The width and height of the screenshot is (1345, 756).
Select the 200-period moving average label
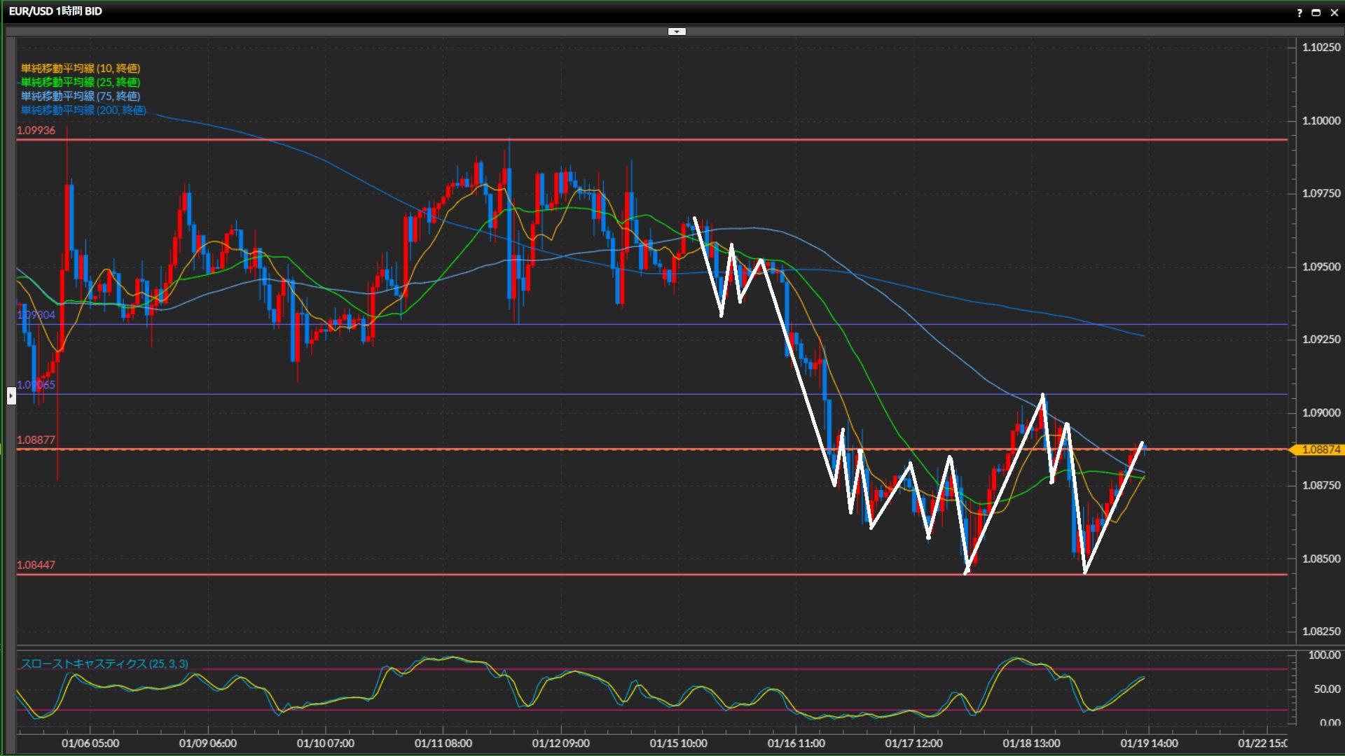pyautogui.click(x=83, y=111)
